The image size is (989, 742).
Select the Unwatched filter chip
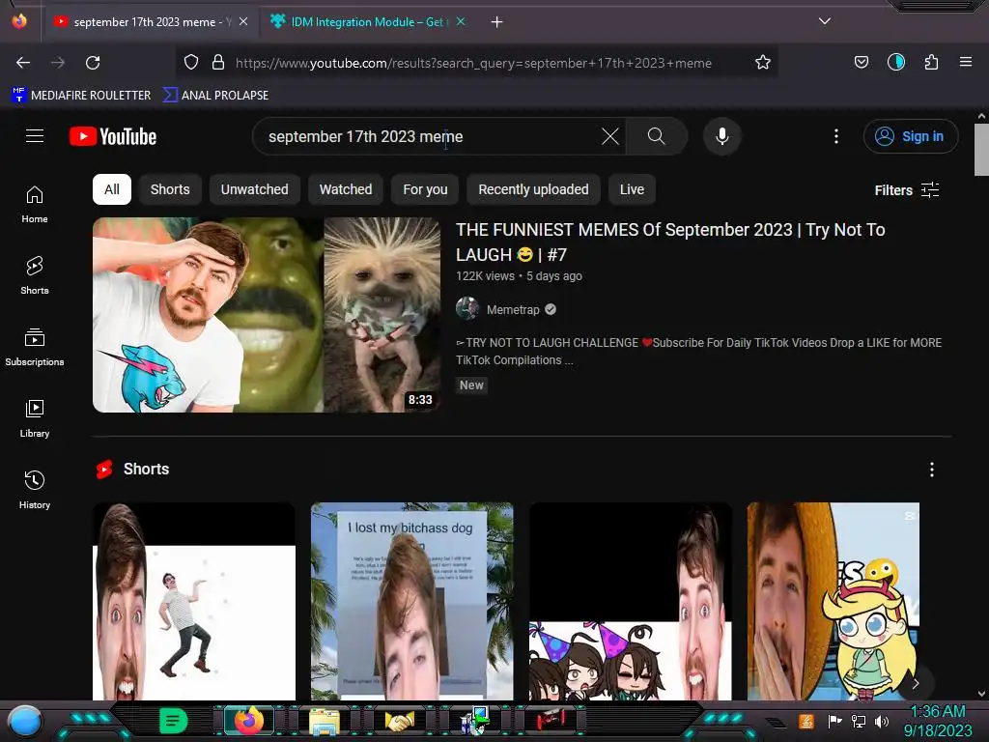(254, 189)
